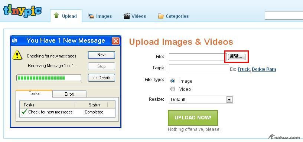Screen dimensions: 303x142
Task: Click the Status column header
Action: [x=94, y=105]
